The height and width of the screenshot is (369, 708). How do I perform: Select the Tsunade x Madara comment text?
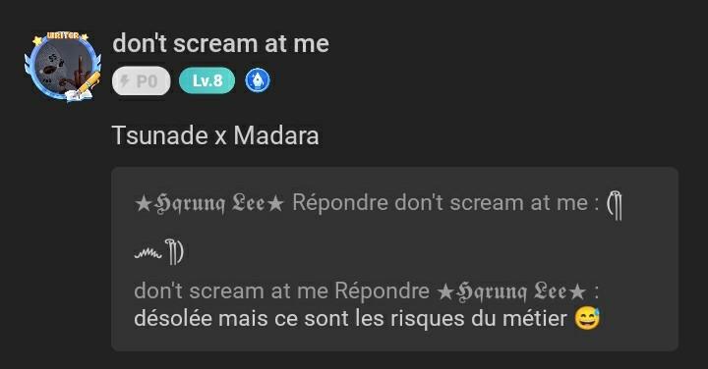[215, 135]
